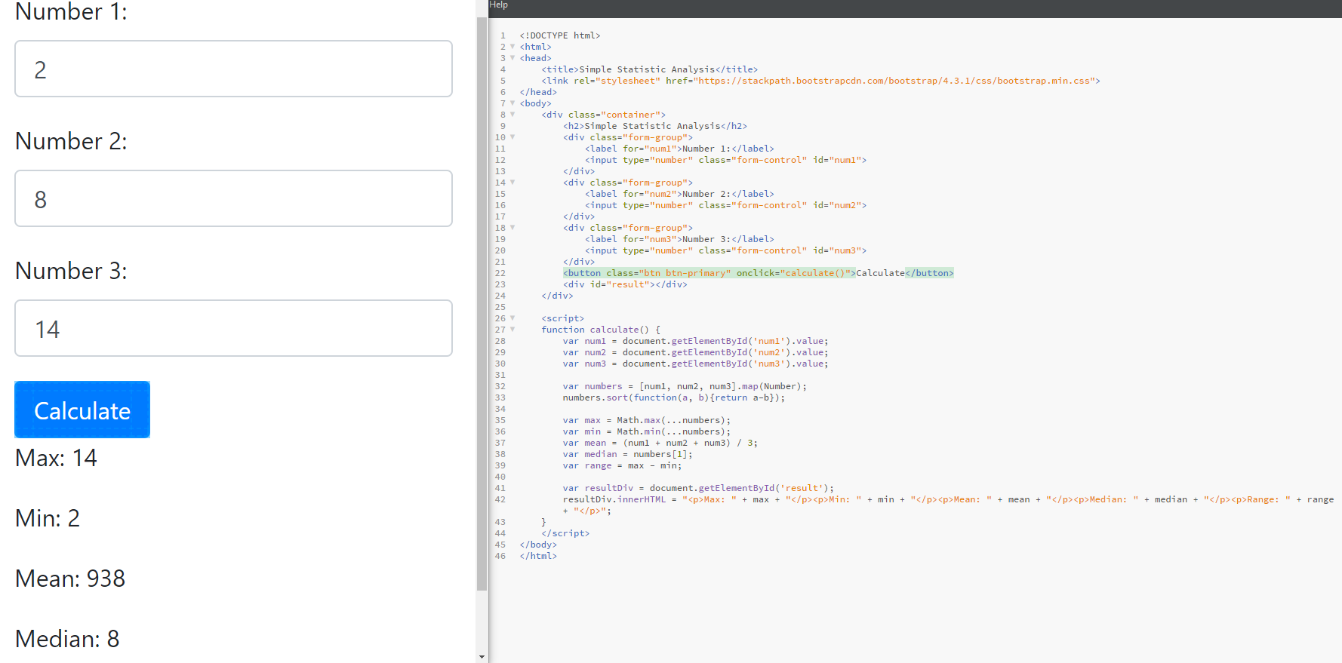The width and height of the screenshot is (1342, 663).
Task: Click the closing '</script>' tag line
Action: tap(565, 533)
